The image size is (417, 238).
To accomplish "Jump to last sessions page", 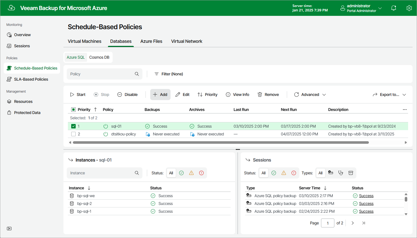I will click(x=364, y=223).
